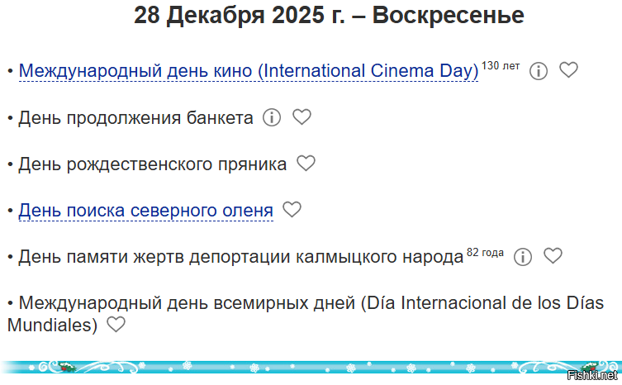Click День памяти жертв депортации text
The image size is (622, 385).
pyautogui.click(x=240, y=257)
